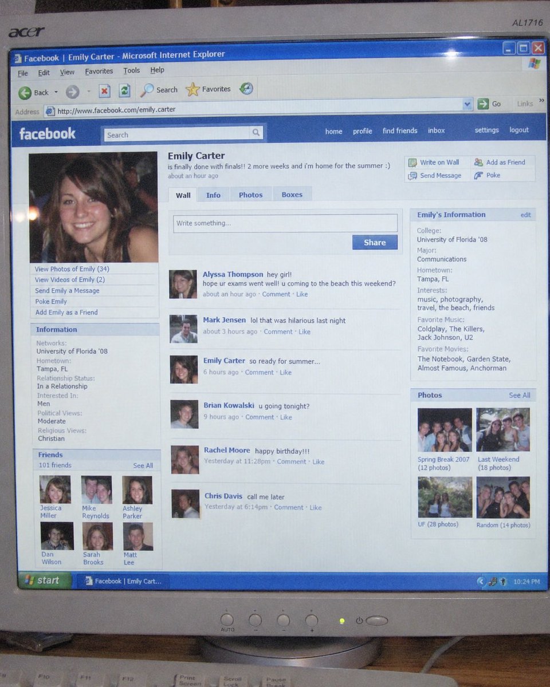550x687 pixels.
Task: Click the Forward arrow icon in toolbar
Action: tap(72, 92)
